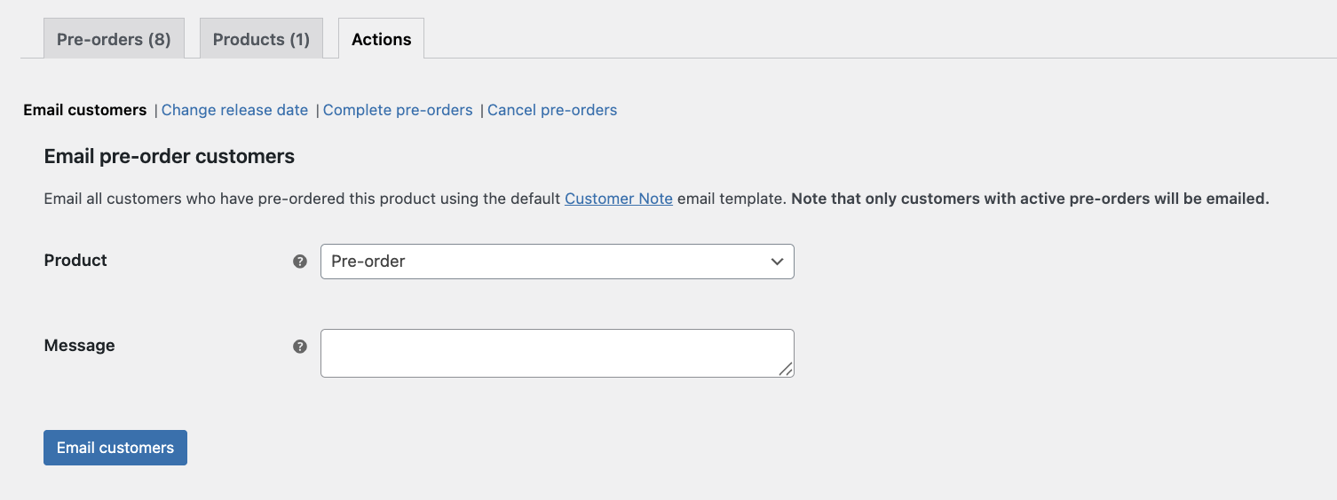This screenshot has width=1337, height=500.
Task: Go to Change release date action
Action: (x=234, y=110)
